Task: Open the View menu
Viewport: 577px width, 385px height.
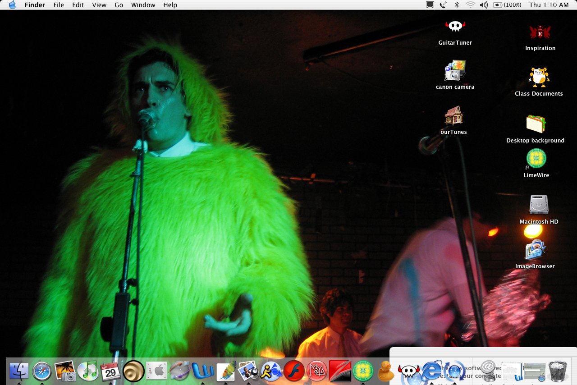Action: tap(99, 5)
